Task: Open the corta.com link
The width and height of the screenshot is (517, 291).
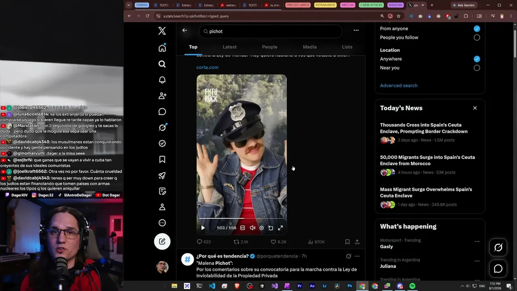Action: click(207, 67)
